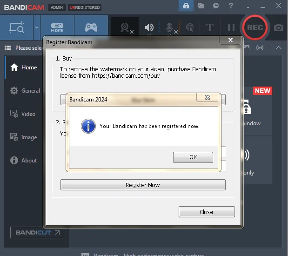Click the ADMIN badge
The image size is (288, 256).
click(57, 7)
